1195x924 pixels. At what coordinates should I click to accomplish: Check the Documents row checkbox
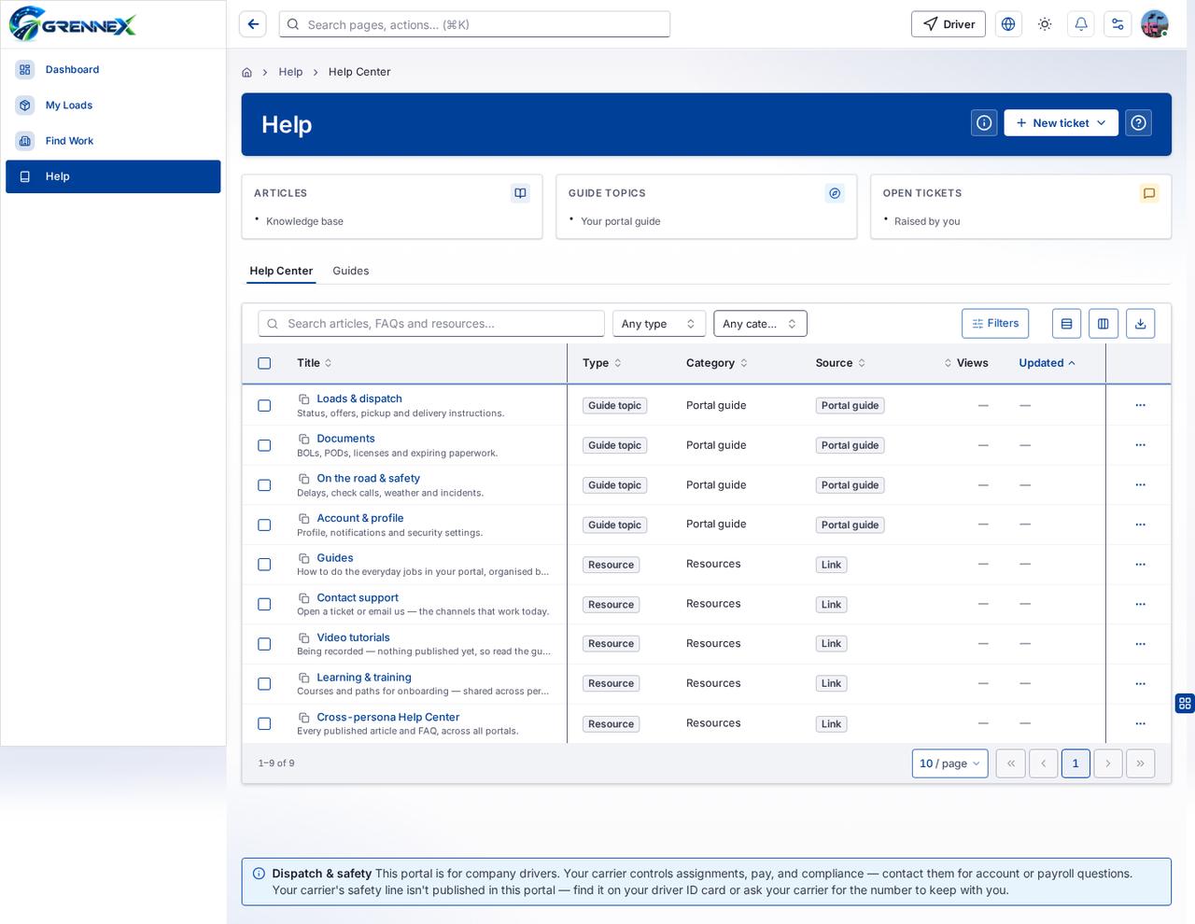pos(264,445)
